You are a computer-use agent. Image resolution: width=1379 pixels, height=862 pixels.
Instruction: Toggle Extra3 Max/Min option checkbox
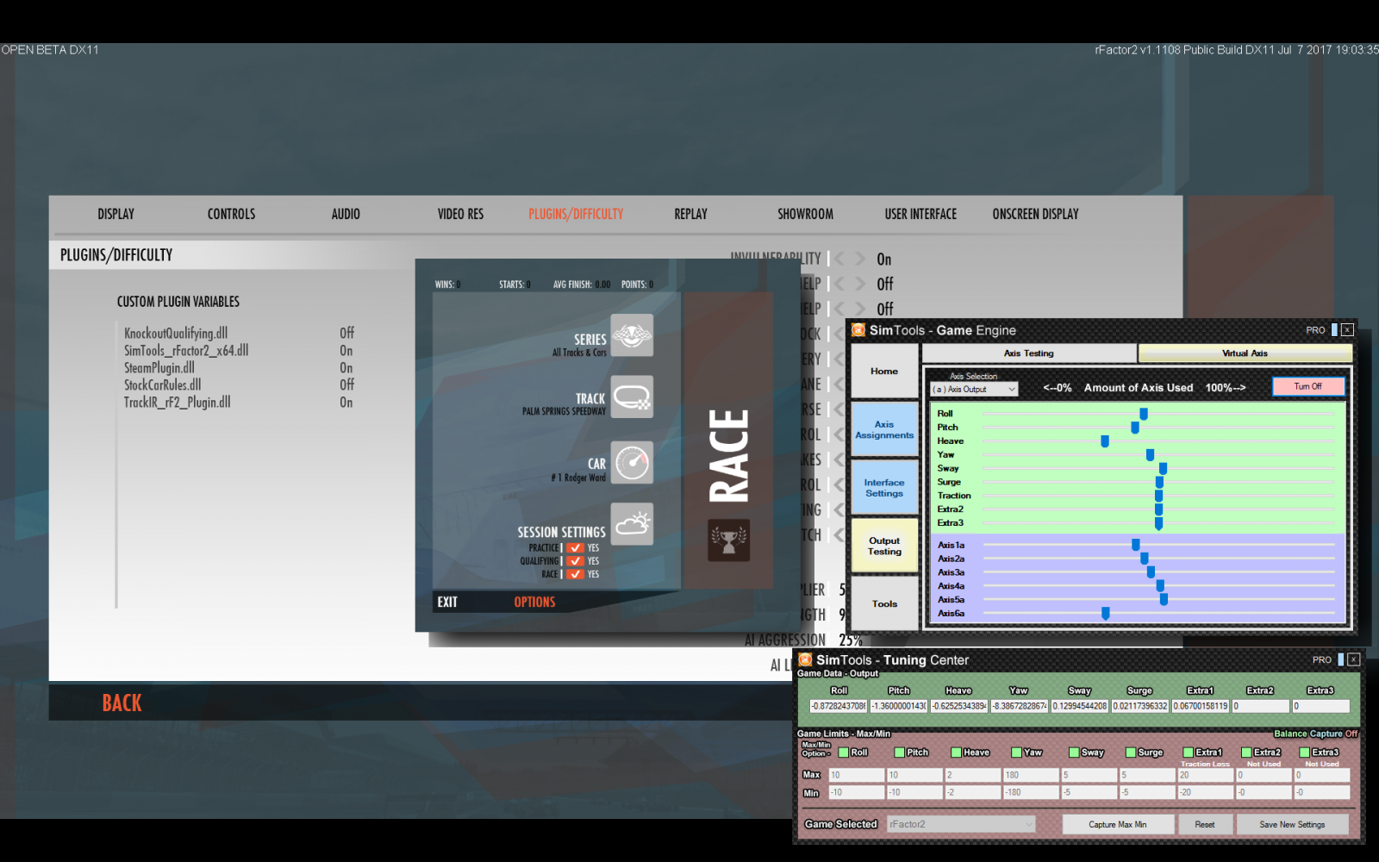click(1305, 753)
